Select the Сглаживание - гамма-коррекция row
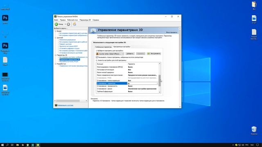 point(127,81)
